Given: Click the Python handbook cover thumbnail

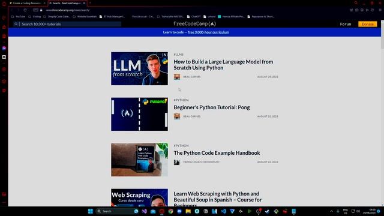Looking at the screenshot, I should (x=140, y=160).
